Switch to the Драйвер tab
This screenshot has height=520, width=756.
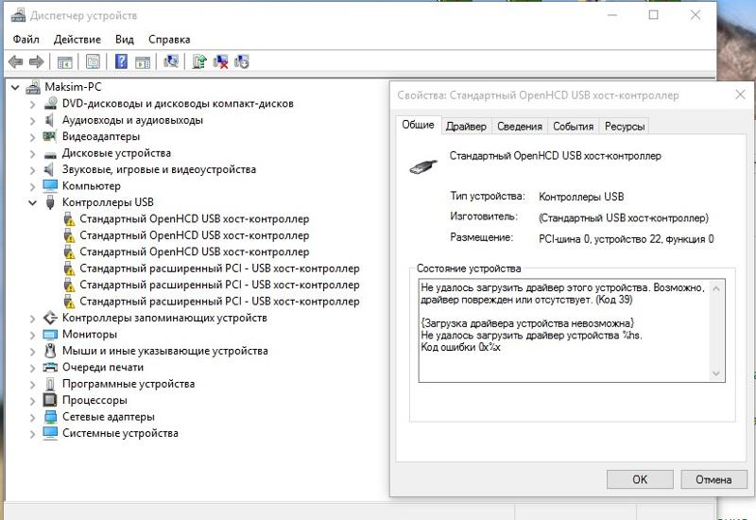pyautogui.click(x=466, y=127)
